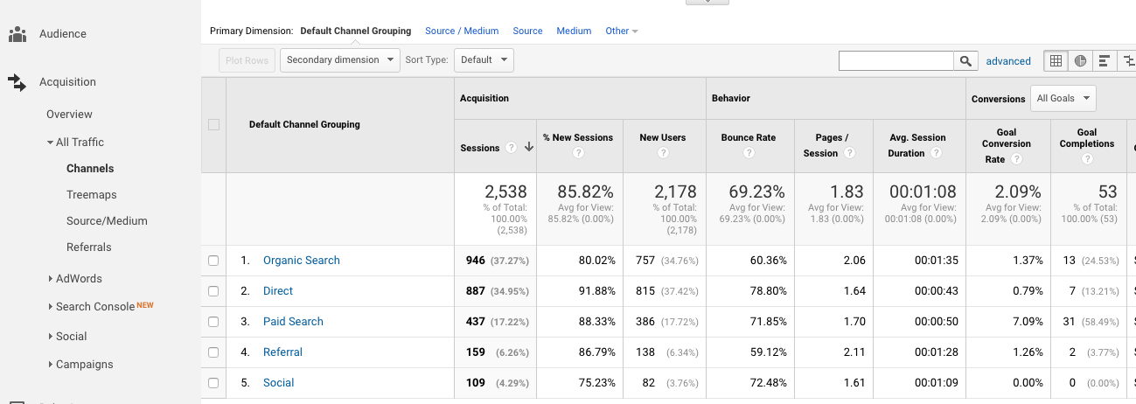Select the Source / Medium primary dimension

[x=462, y=31]
